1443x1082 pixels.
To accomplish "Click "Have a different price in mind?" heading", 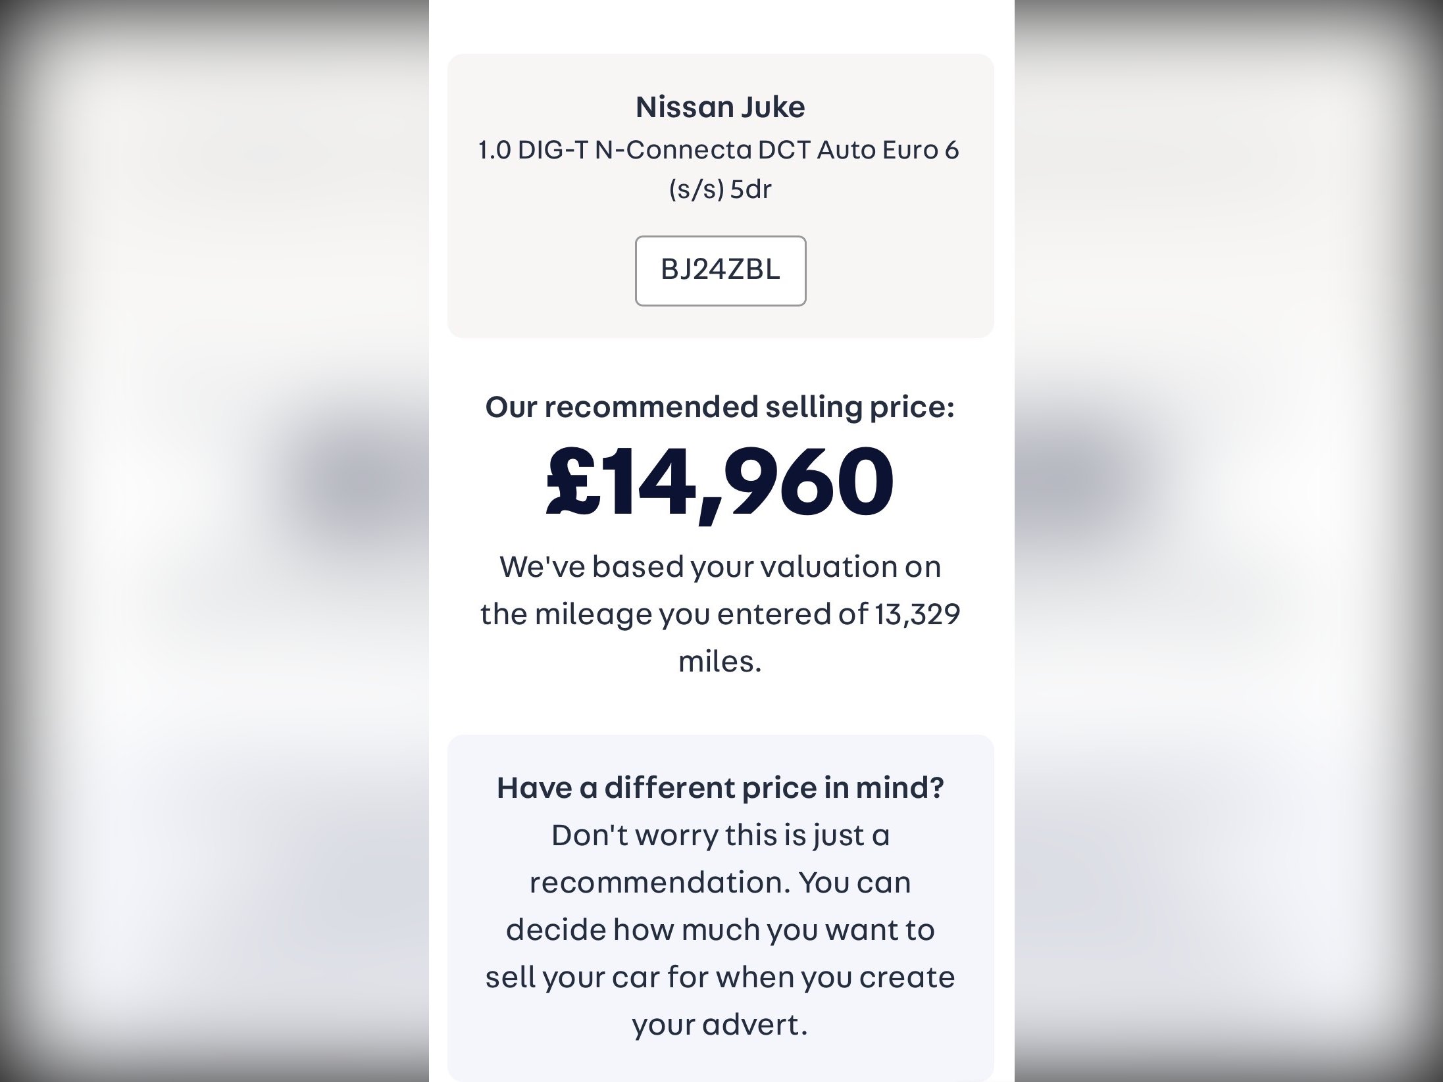I will point(720,788).
